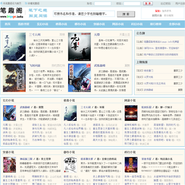The height and width of the screenshot is (185, 185).
Task: Click the featured 三寸人间 title link
Action: tap(35, 34)
